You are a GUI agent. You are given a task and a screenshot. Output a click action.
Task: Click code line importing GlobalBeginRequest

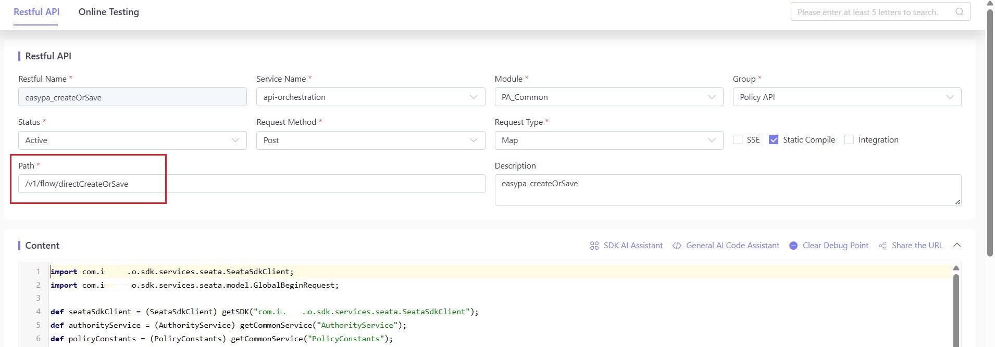195,285
